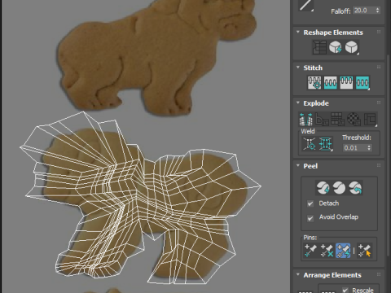391x293 pixels.
Task: Collapse the Peel rollout
Action: pos(298,165)
